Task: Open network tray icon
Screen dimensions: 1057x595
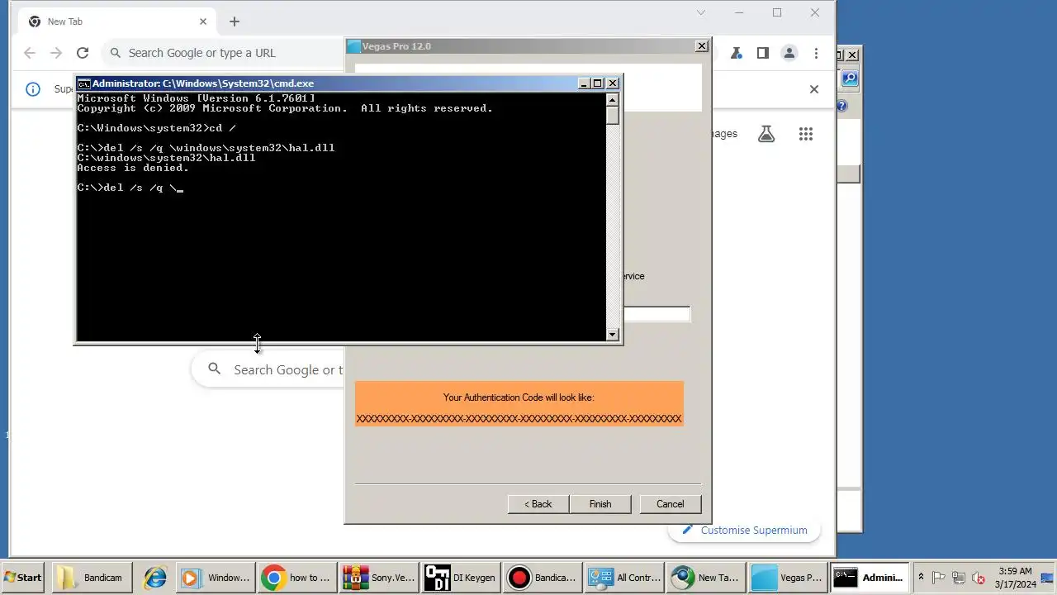Action: (x=959, y=578)
